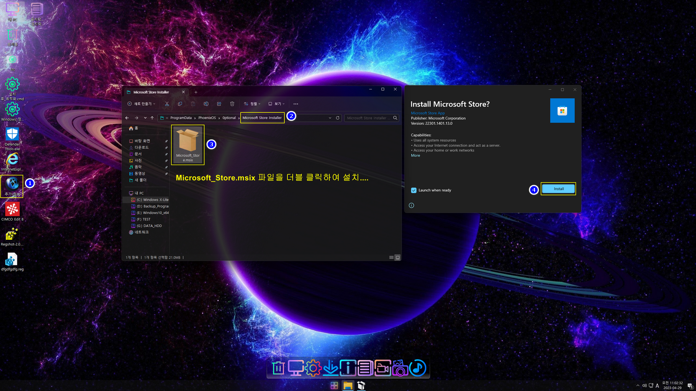The width and height of the screenshot is (696, 391).
Task: Go back in File Explorer
Action: pos(127,118)
